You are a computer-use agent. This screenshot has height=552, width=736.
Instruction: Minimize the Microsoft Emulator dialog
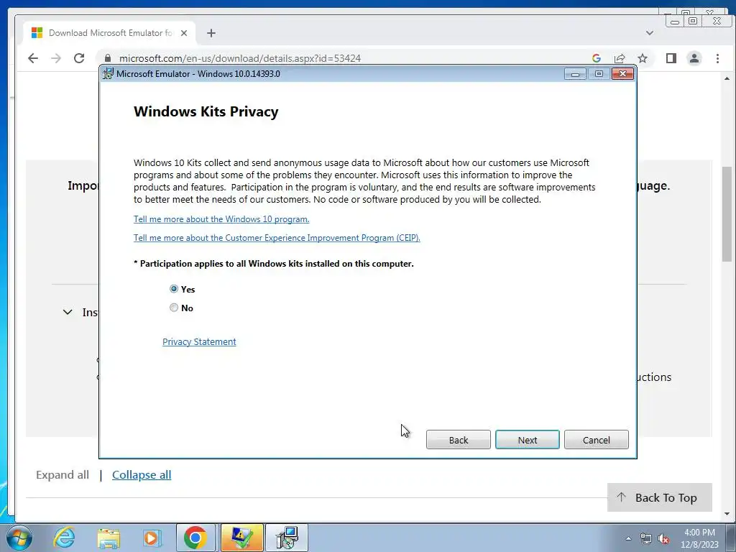pos(575,74)
